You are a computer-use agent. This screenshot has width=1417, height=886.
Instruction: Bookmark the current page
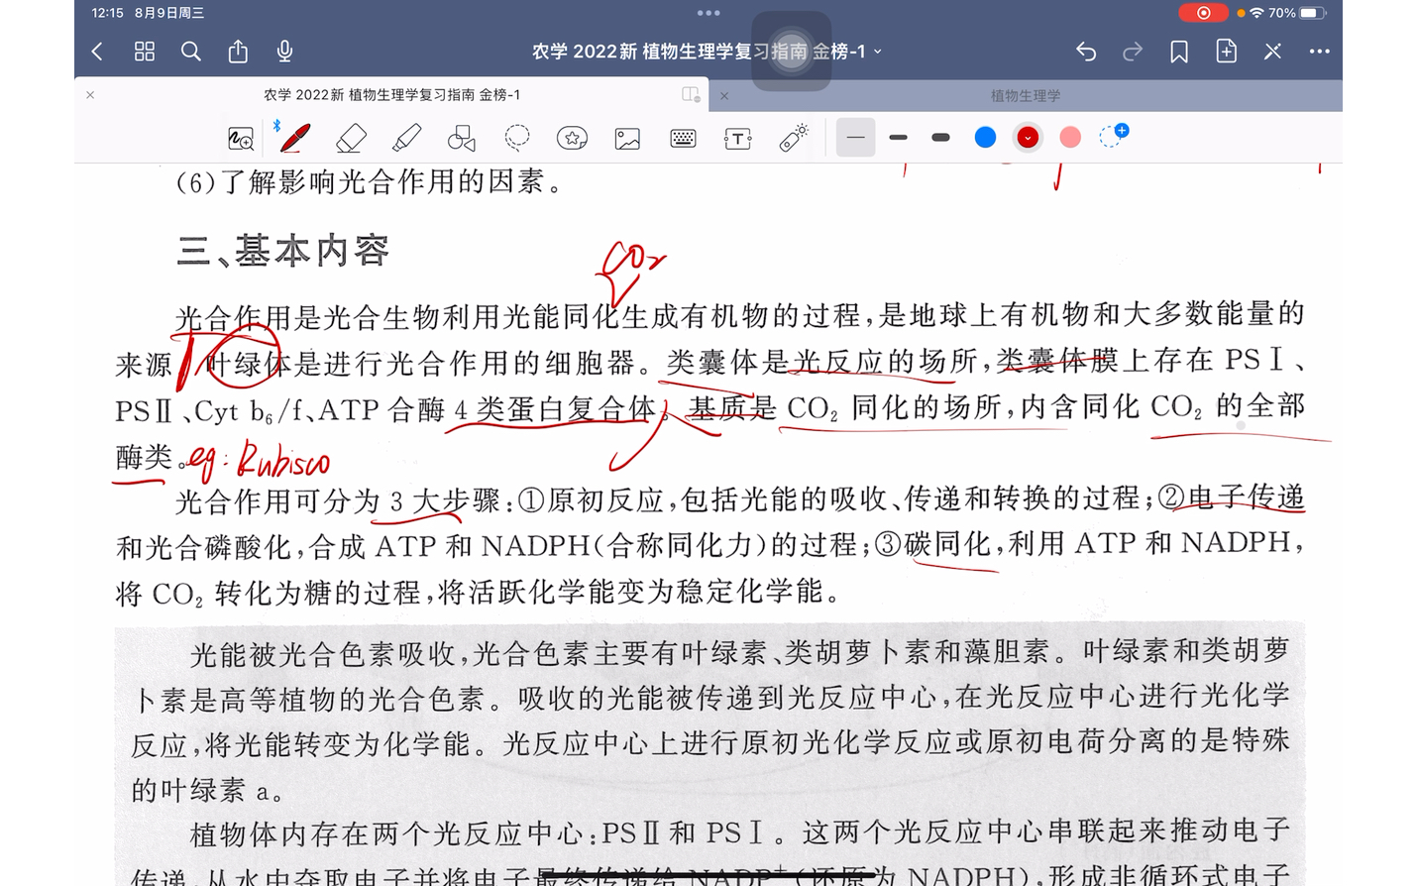pyautogui.click(x=1179, y=52)
